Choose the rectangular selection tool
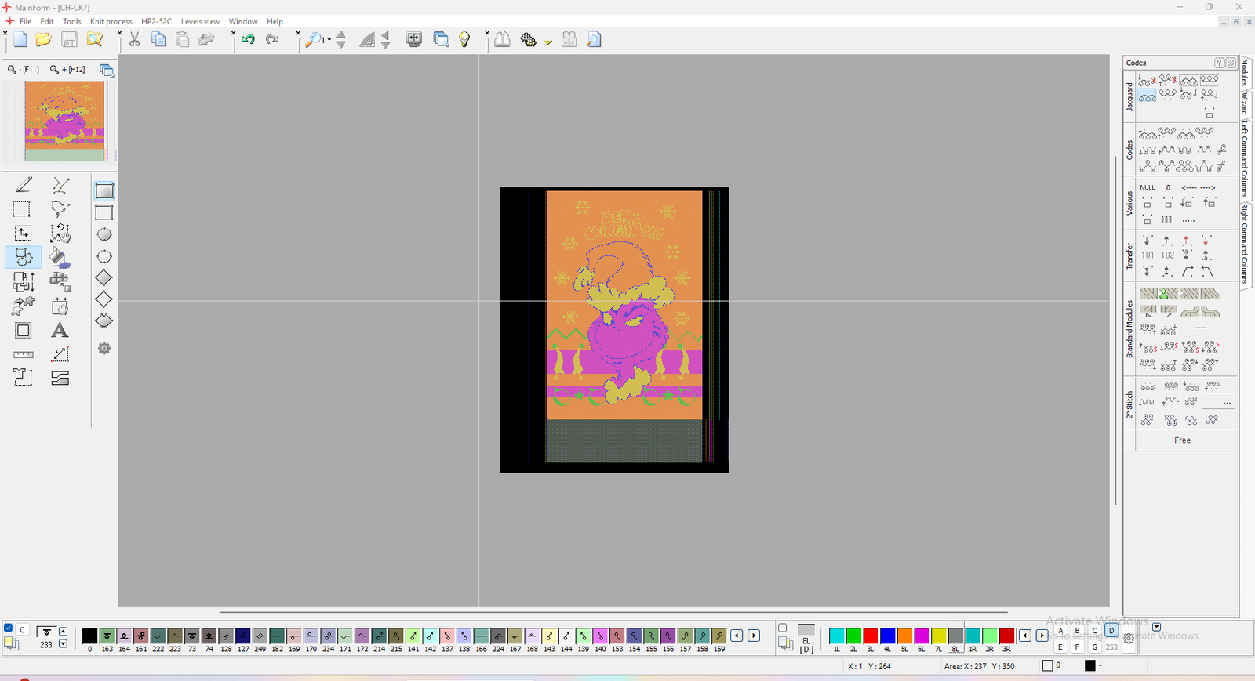1255x681 pixels. pyautogui.click(x=22, y=209)
